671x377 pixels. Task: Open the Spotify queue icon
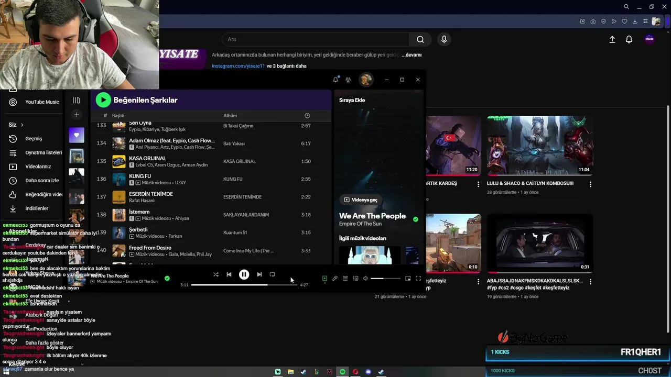click(345, 279)
